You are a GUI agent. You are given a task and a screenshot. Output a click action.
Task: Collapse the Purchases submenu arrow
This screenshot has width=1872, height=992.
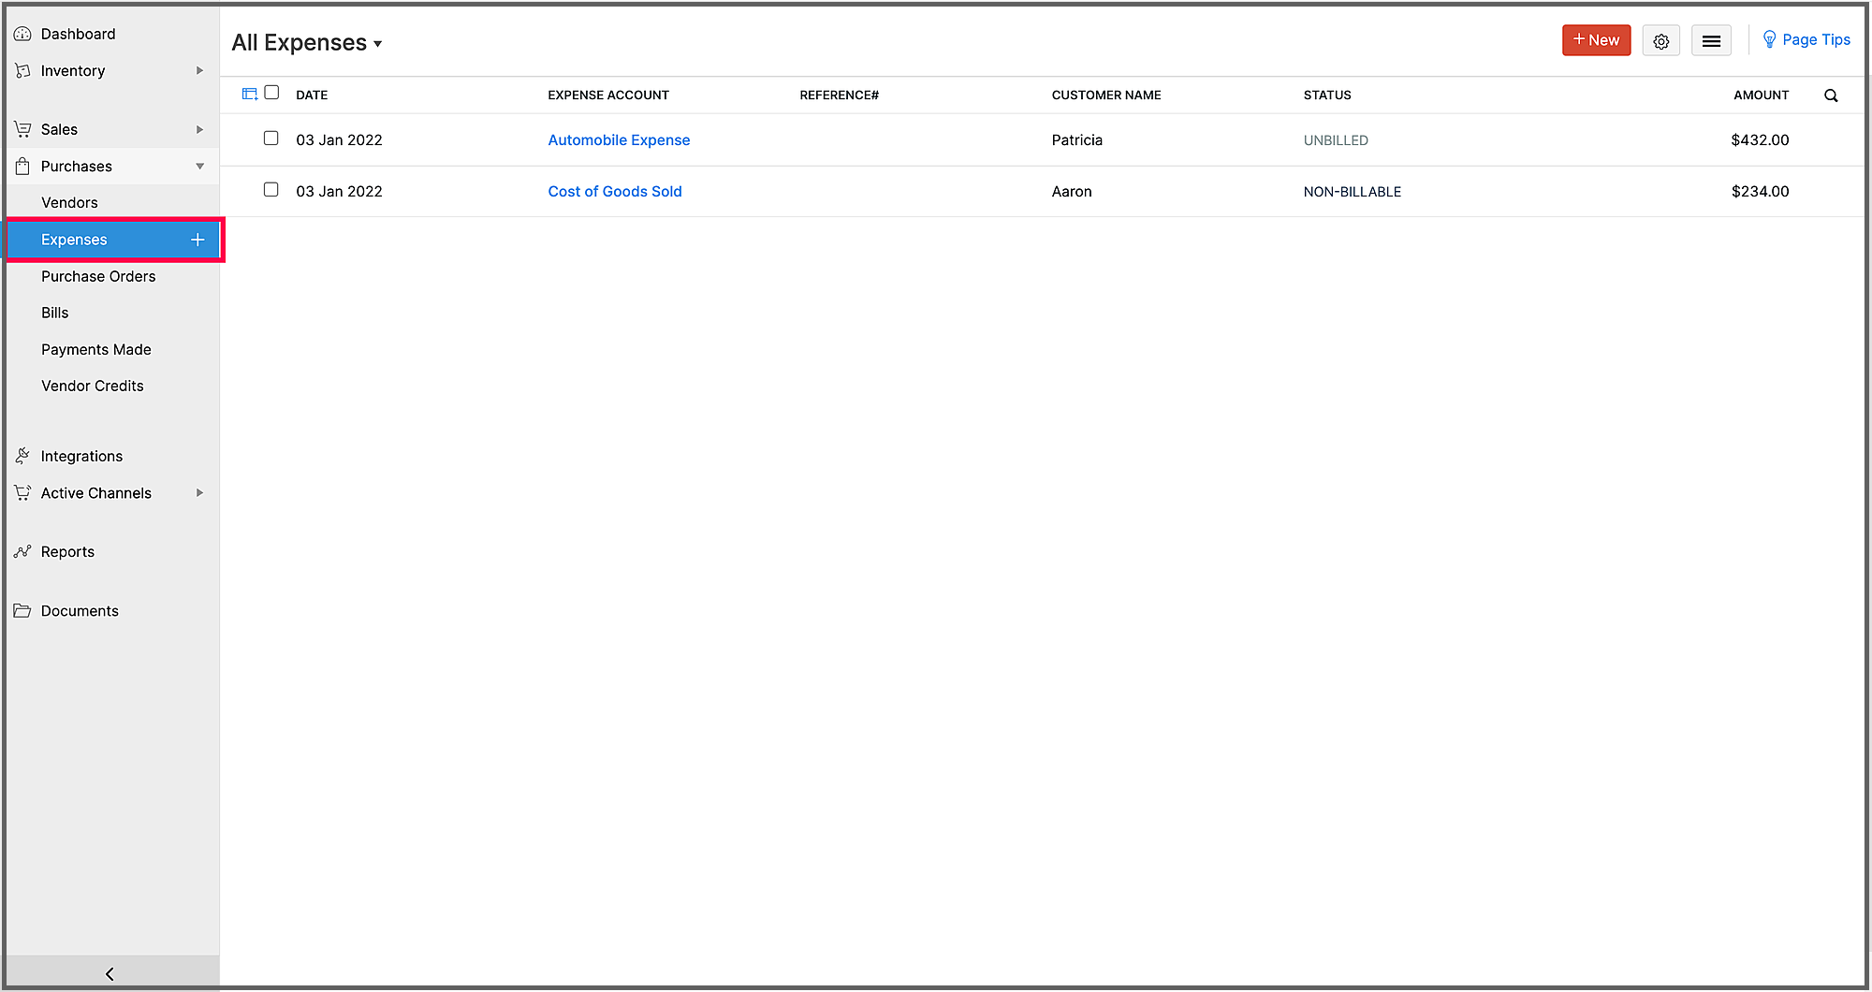tap(199, 167)
